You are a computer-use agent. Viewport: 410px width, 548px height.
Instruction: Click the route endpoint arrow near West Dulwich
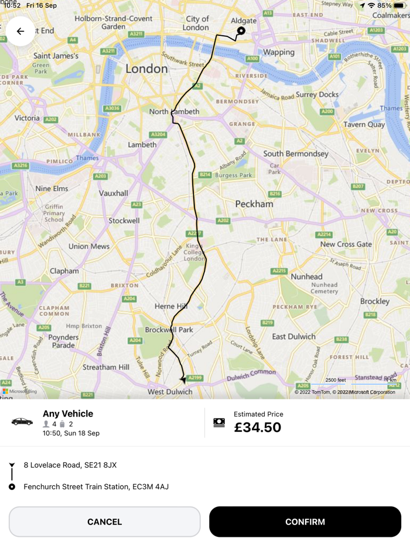(x=183, y=379)
